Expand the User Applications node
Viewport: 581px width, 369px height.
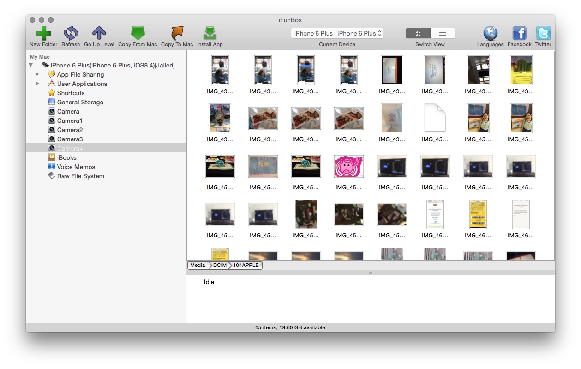pyautogui.click(x=37, y=84)
